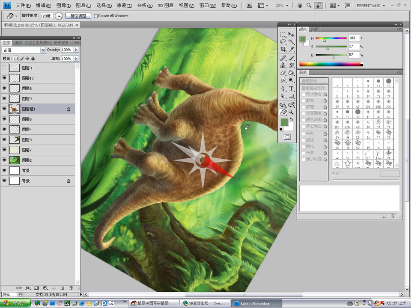Open the 填充 fill slider arrow
Viewport: 411px width, 308px height.
(76, 59)
